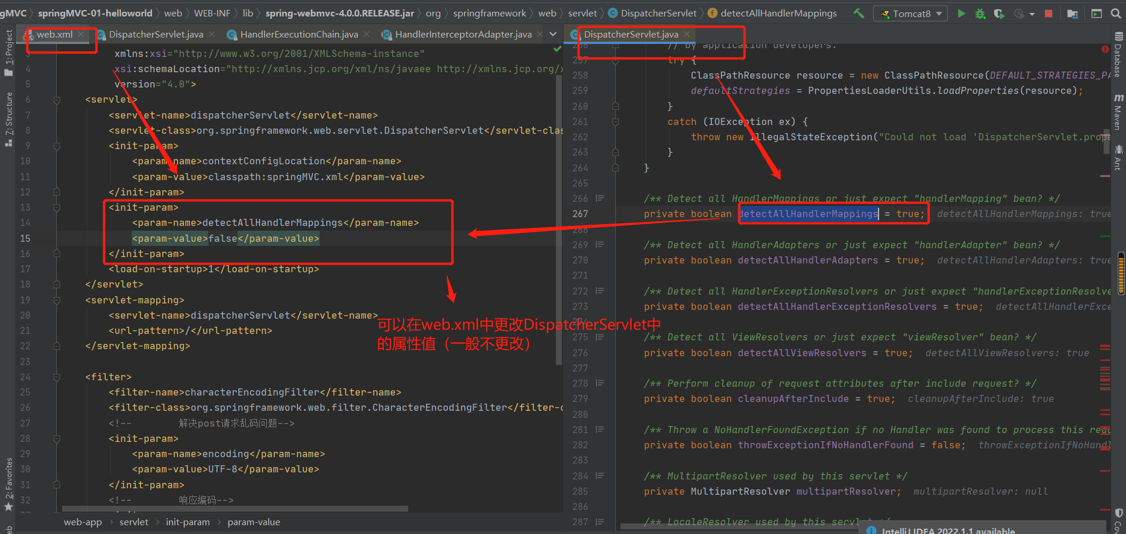Open the Tomcat8 run configuration dropdown
1126x534 pixels.
(x=910, y=13)
